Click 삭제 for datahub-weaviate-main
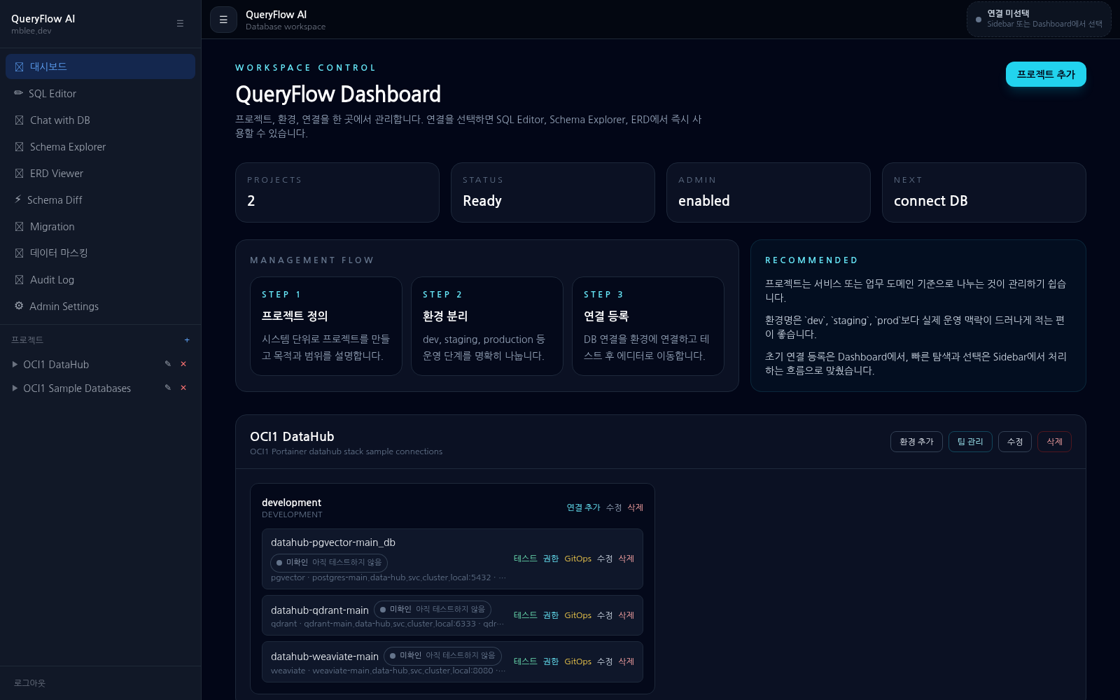Viewport: 1120px width, 700px height. (x=626, y=661)
